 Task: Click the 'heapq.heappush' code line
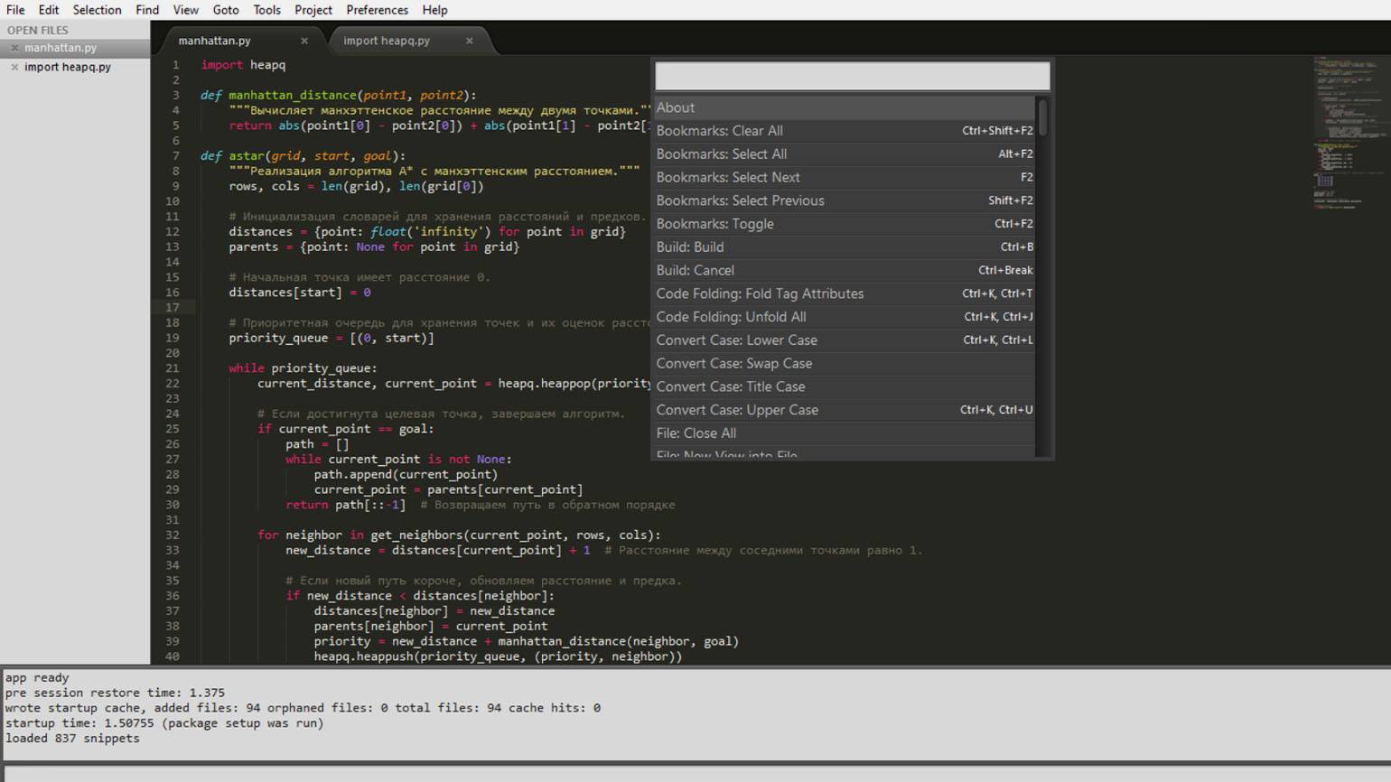pyautogui.click(x=498, y=656)
